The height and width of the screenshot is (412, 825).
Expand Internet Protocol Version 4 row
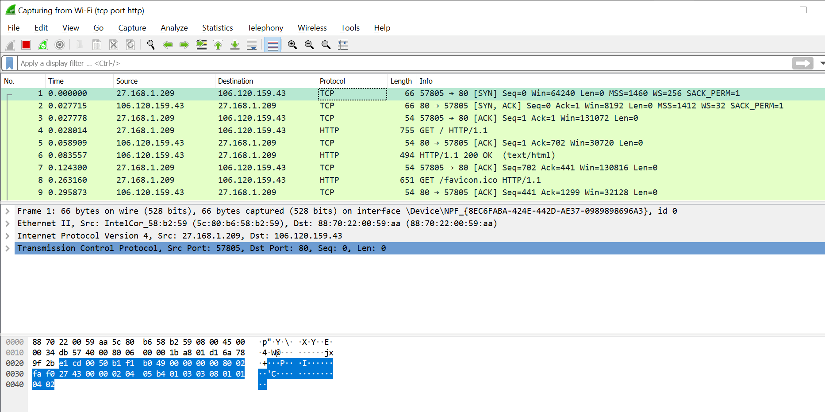click(x=8, y=236)
